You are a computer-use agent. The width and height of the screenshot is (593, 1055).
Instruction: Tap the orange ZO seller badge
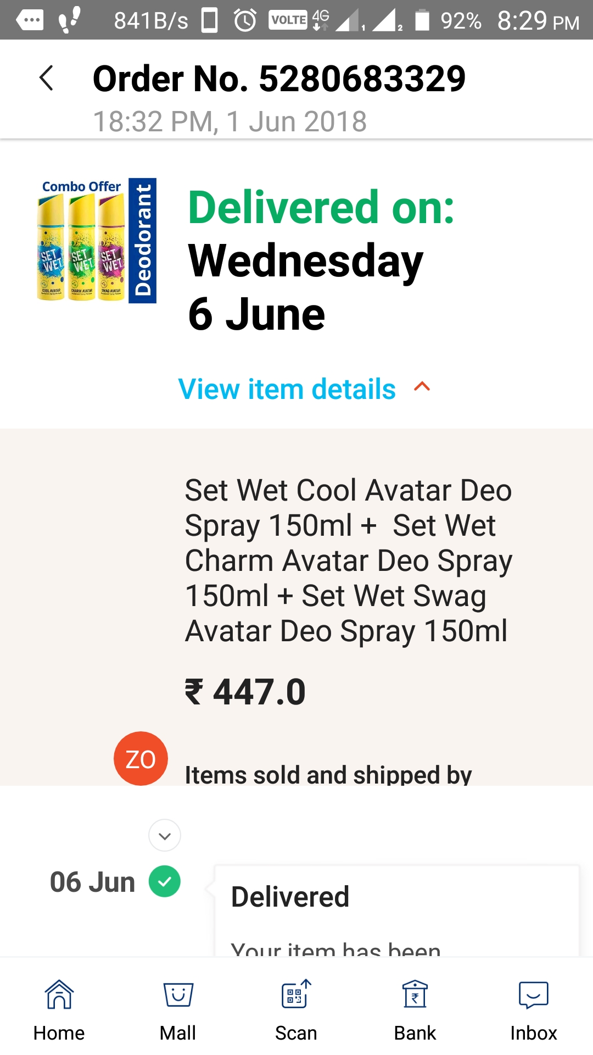coord(141,758)
